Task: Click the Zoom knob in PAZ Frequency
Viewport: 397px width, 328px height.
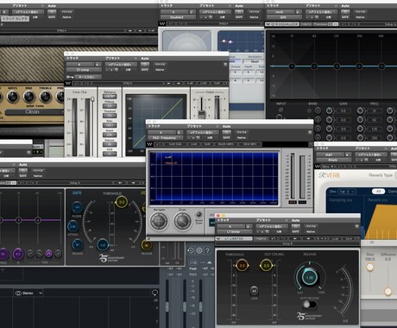Action: pos(182,221)
